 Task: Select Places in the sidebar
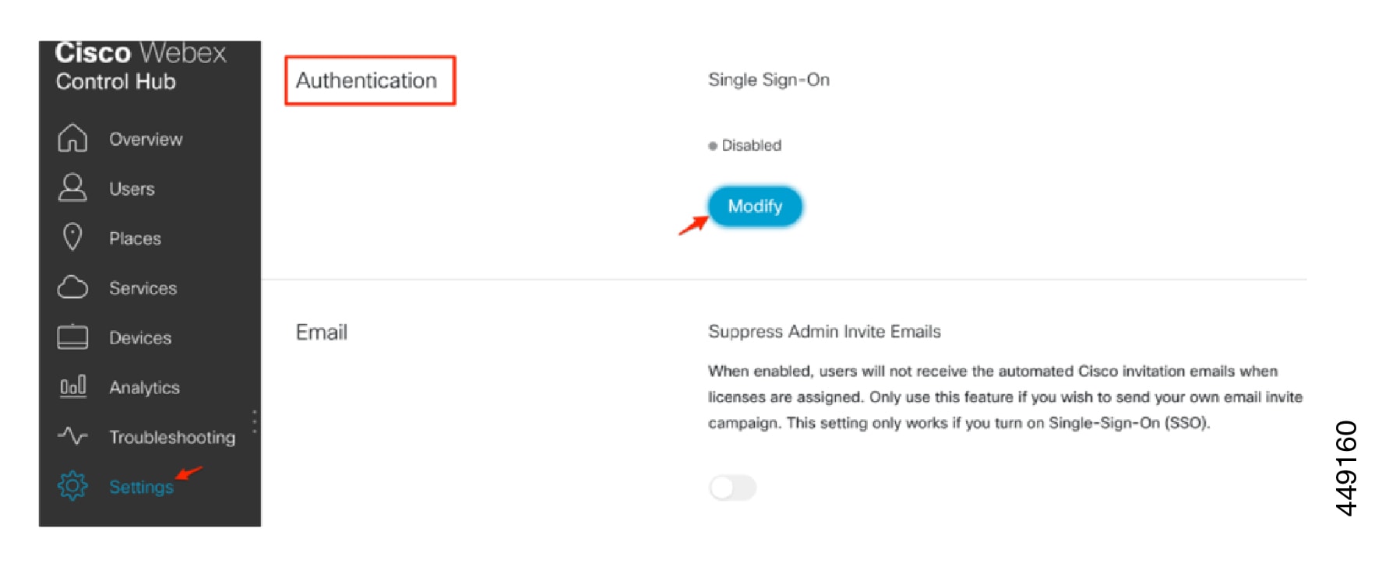tap(135, 238)
